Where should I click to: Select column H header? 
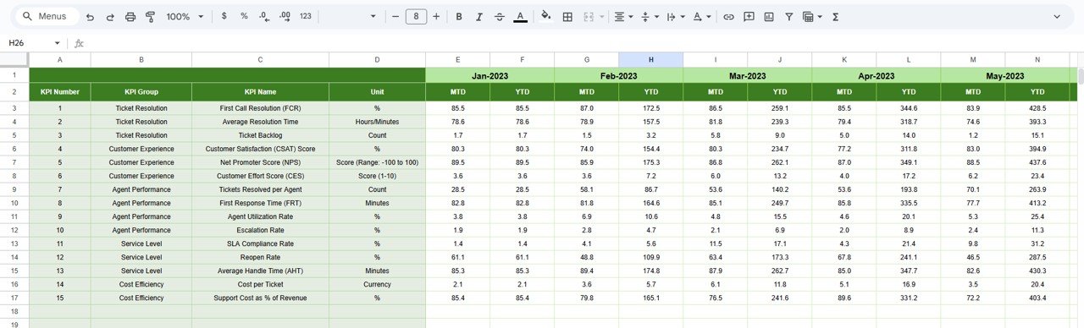point(650,59)
